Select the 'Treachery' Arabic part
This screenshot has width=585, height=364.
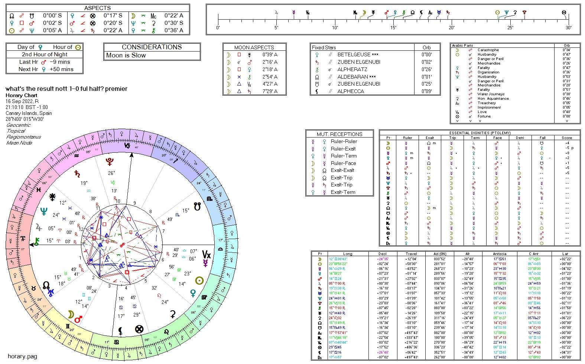487,103
